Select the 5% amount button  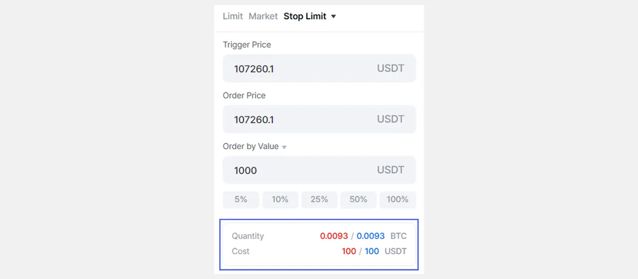coord(241,199)
